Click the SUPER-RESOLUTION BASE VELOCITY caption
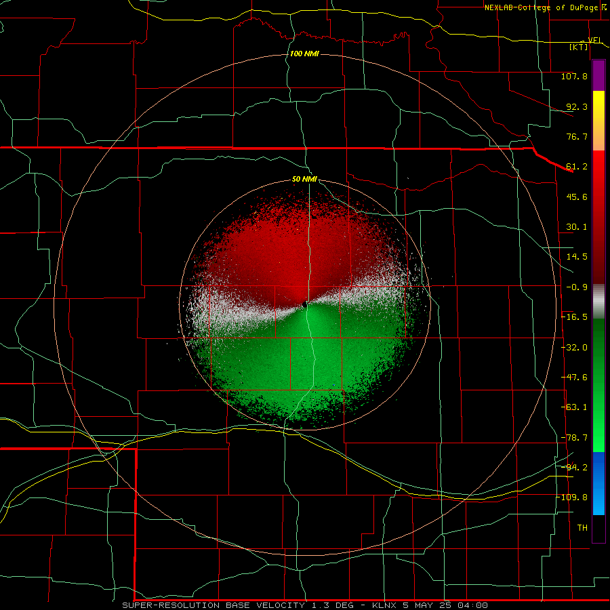Viewport: 610px width, 610px height. (213, 605)
